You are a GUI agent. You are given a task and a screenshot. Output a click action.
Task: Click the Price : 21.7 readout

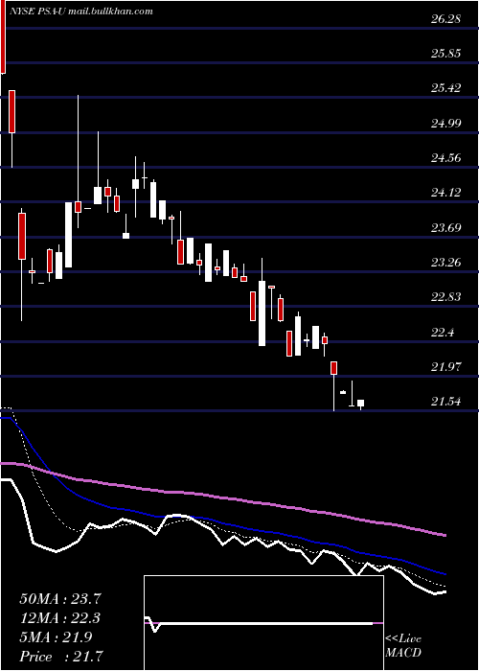pyautogui.click(x=60, y=657)
